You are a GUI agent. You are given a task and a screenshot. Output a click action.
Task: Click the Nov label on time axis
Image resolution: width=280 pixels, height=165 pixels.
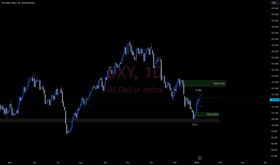[151, 163]
